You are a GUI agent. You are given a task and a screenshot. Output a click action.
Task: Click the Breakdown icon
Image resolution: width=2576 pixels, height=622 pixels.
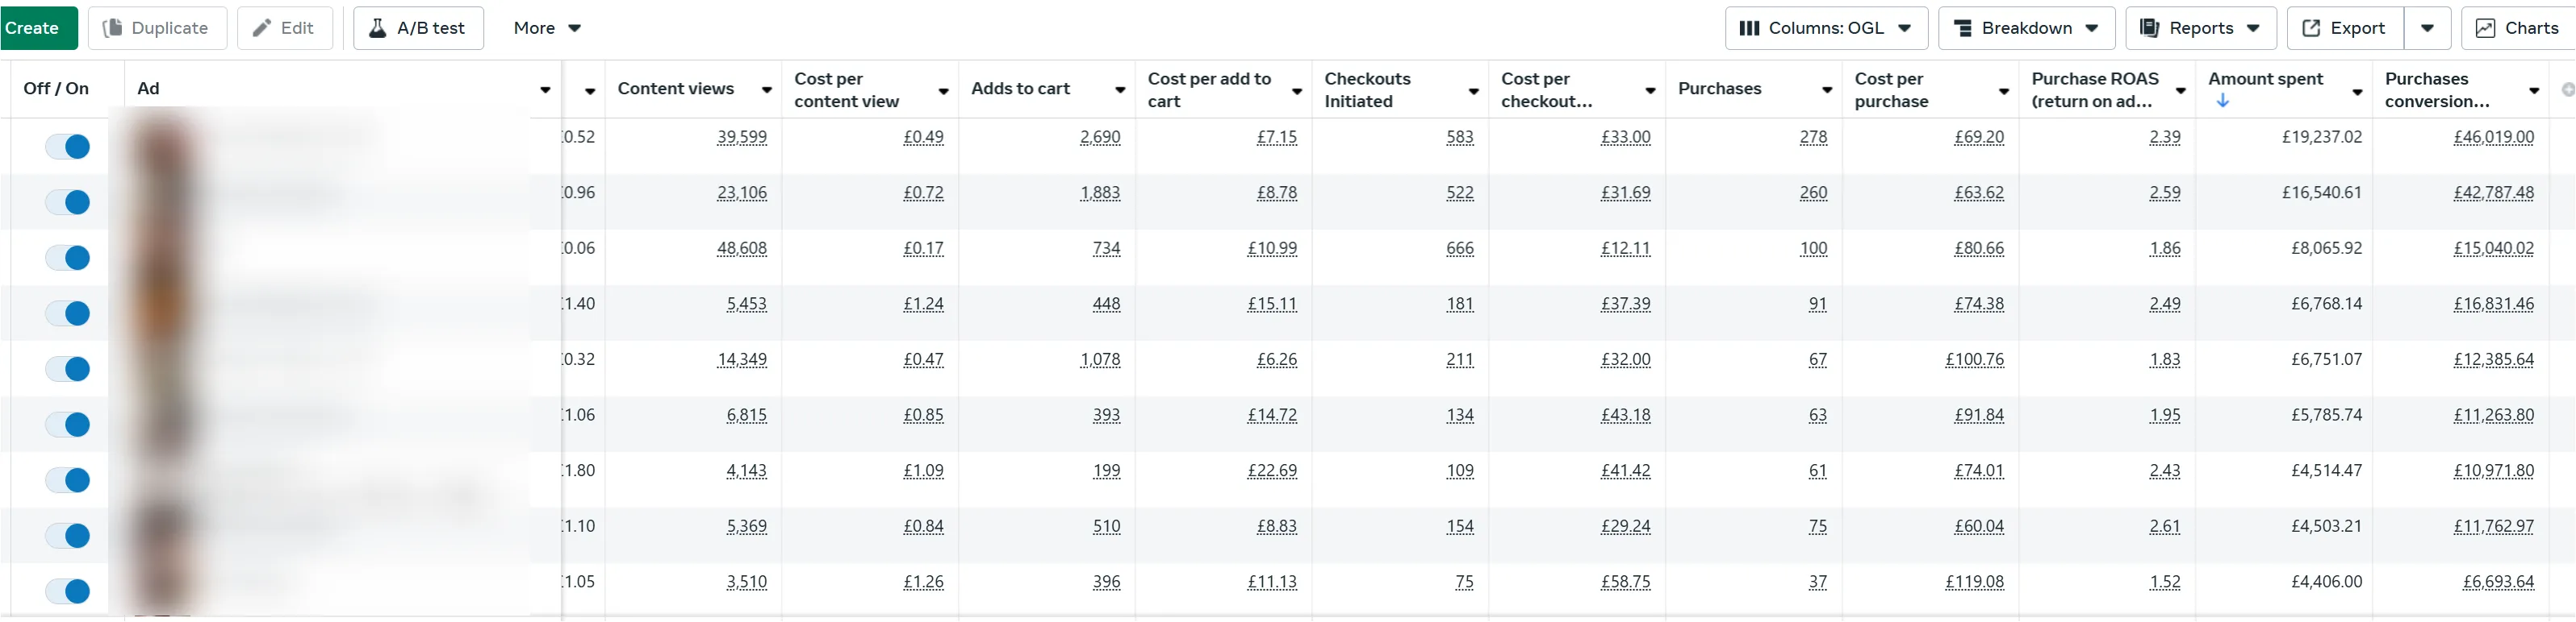pyautogui.click(x=1964, y=28)
